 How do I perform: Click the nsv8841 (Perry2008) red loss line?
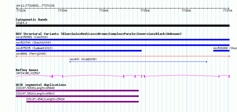pyautogui.click(x=122, y=56)
